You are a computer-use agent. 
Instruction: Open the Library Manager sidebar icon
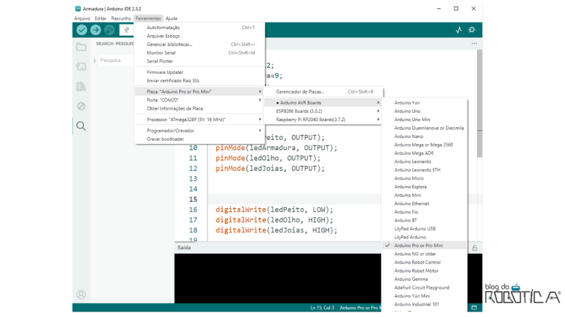tap(81, 86)
